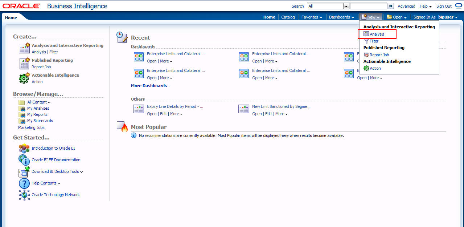464x227 pixels.
Task: Expand the Help Contents dropdown
Action: pos(59,183)
